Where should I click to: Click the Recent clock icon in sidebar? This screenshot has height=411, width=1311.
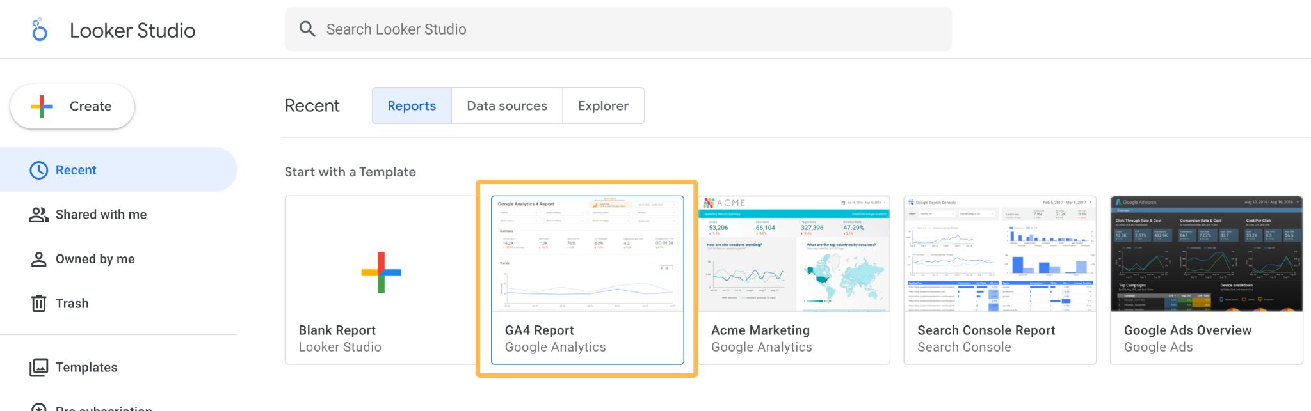pyautogui.click(x=39, y=170)
